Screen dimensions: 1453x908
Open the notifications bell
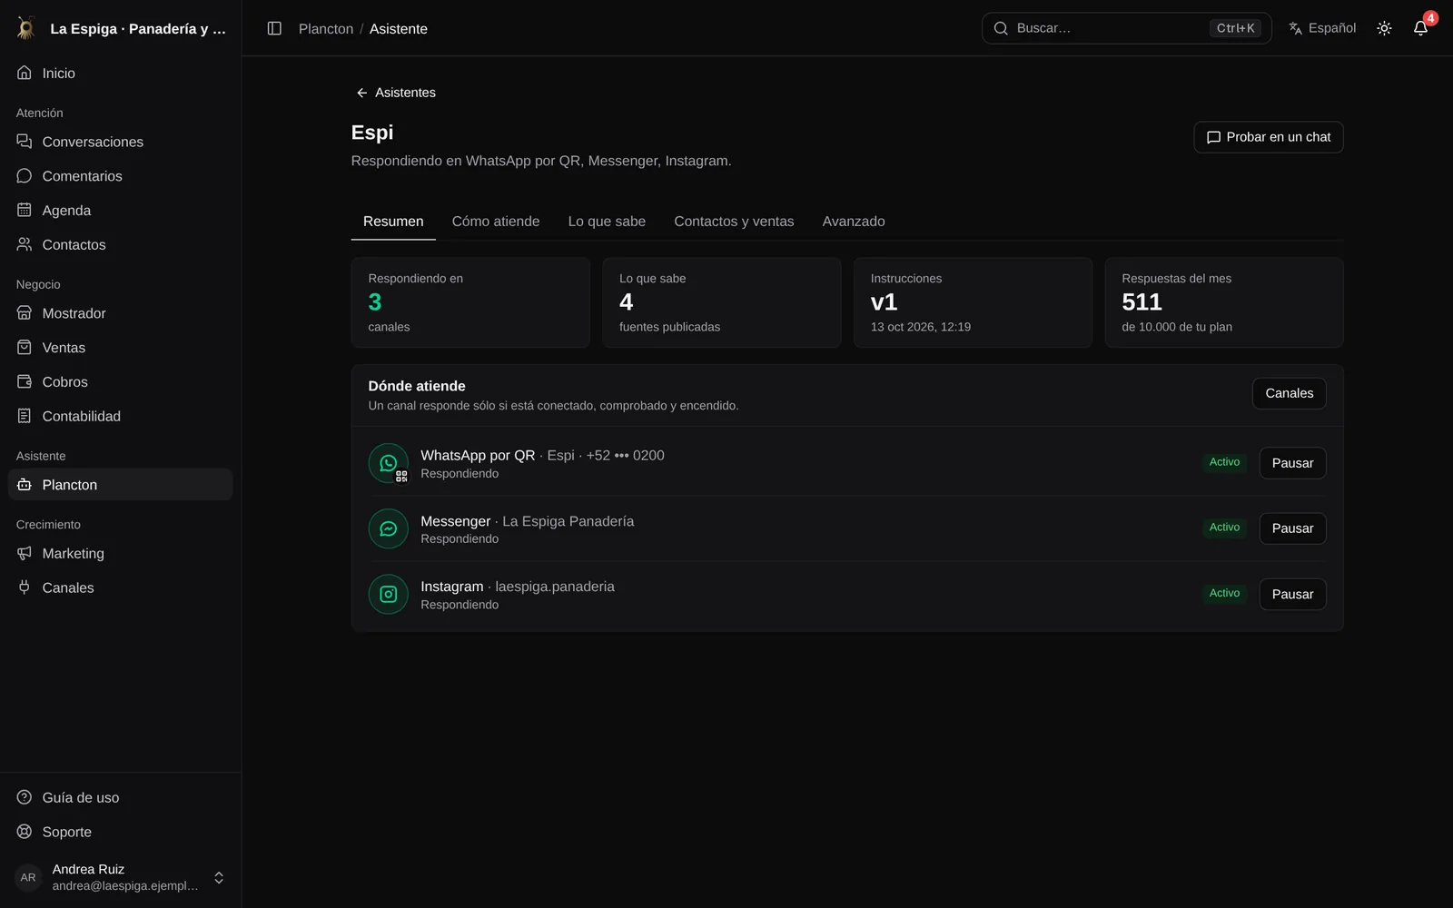[x=1420, y=28]
